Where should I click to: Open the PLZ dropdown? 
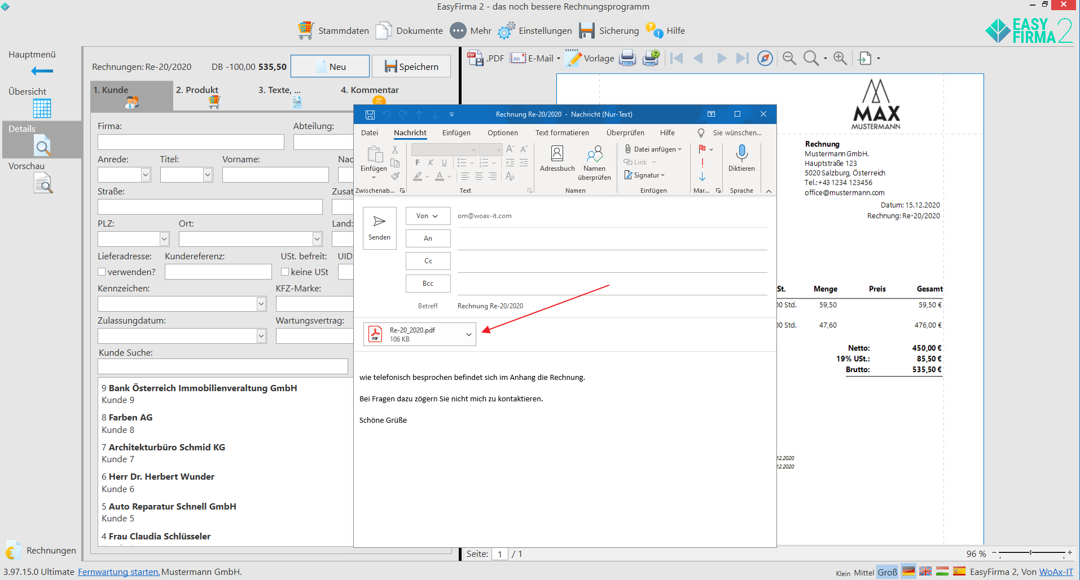click(x=164, y=239)
